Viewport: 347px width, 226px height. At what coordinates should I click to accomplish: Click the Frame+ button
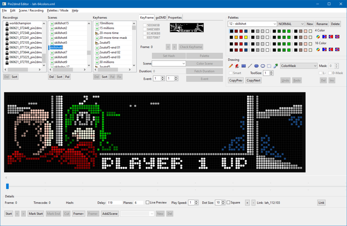coord(78,214)
